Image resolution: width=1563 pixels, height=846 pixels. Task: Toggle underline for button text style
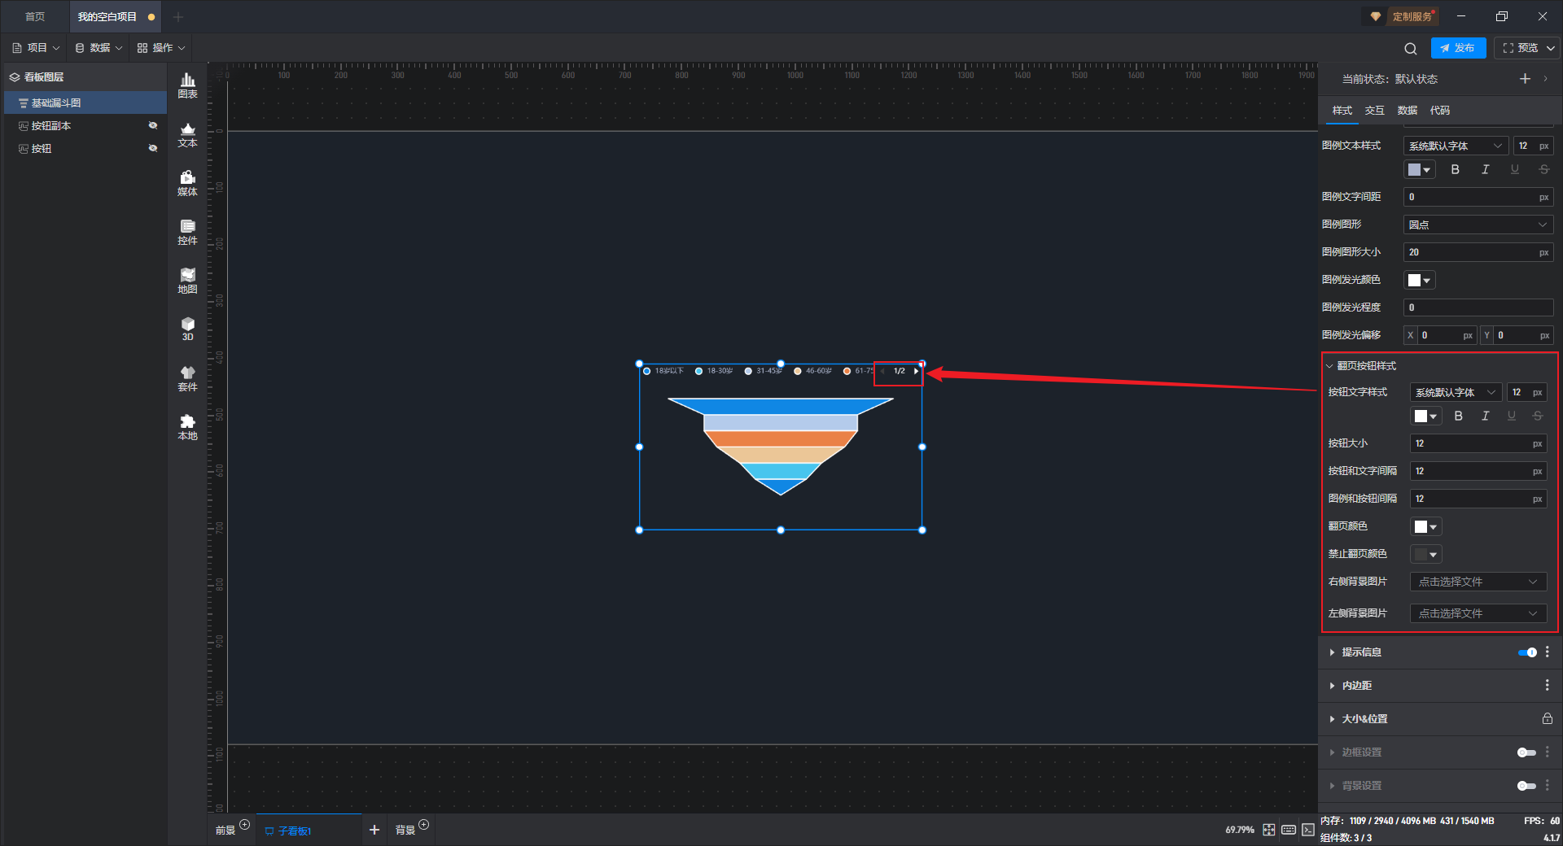[1511, 416]
